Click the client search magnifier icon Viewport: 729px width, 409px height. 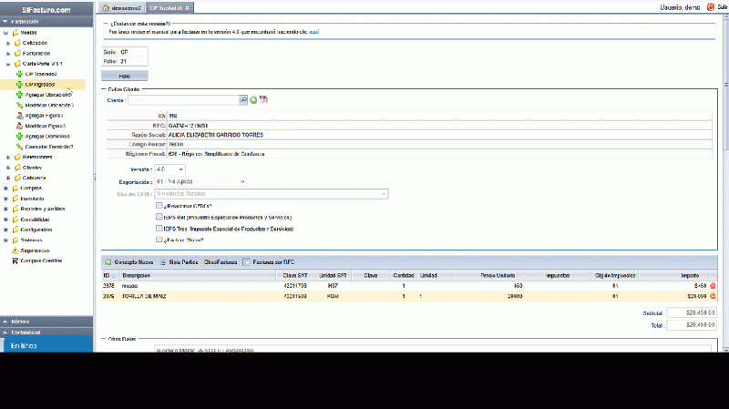click(243, 100)
